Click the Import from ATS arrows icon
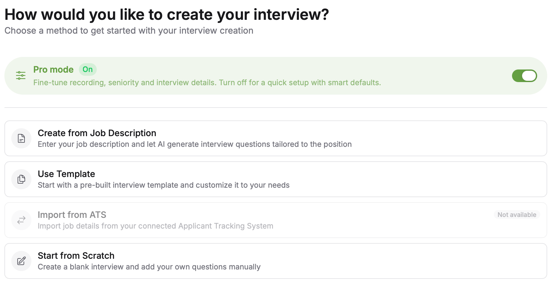Viewport: 556px width, 288px height. click(21, 220)
